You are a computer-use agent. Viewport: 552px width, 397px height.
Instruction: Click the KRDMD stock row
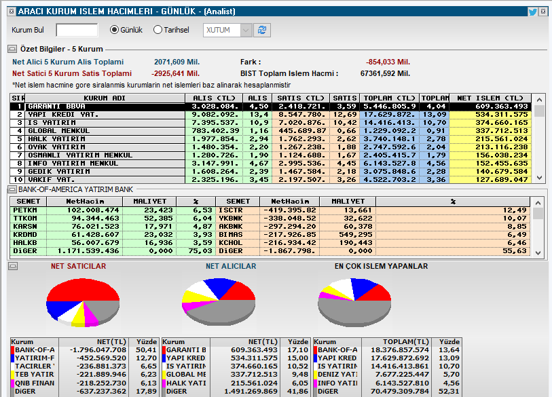113,234
